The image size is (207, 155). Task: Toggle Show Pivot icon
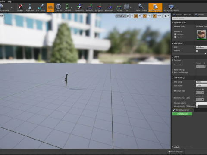click(x=79, y=8)
